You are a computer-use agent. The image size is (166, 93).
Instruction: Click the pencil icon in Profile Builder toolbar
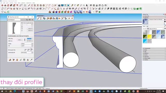38,18
